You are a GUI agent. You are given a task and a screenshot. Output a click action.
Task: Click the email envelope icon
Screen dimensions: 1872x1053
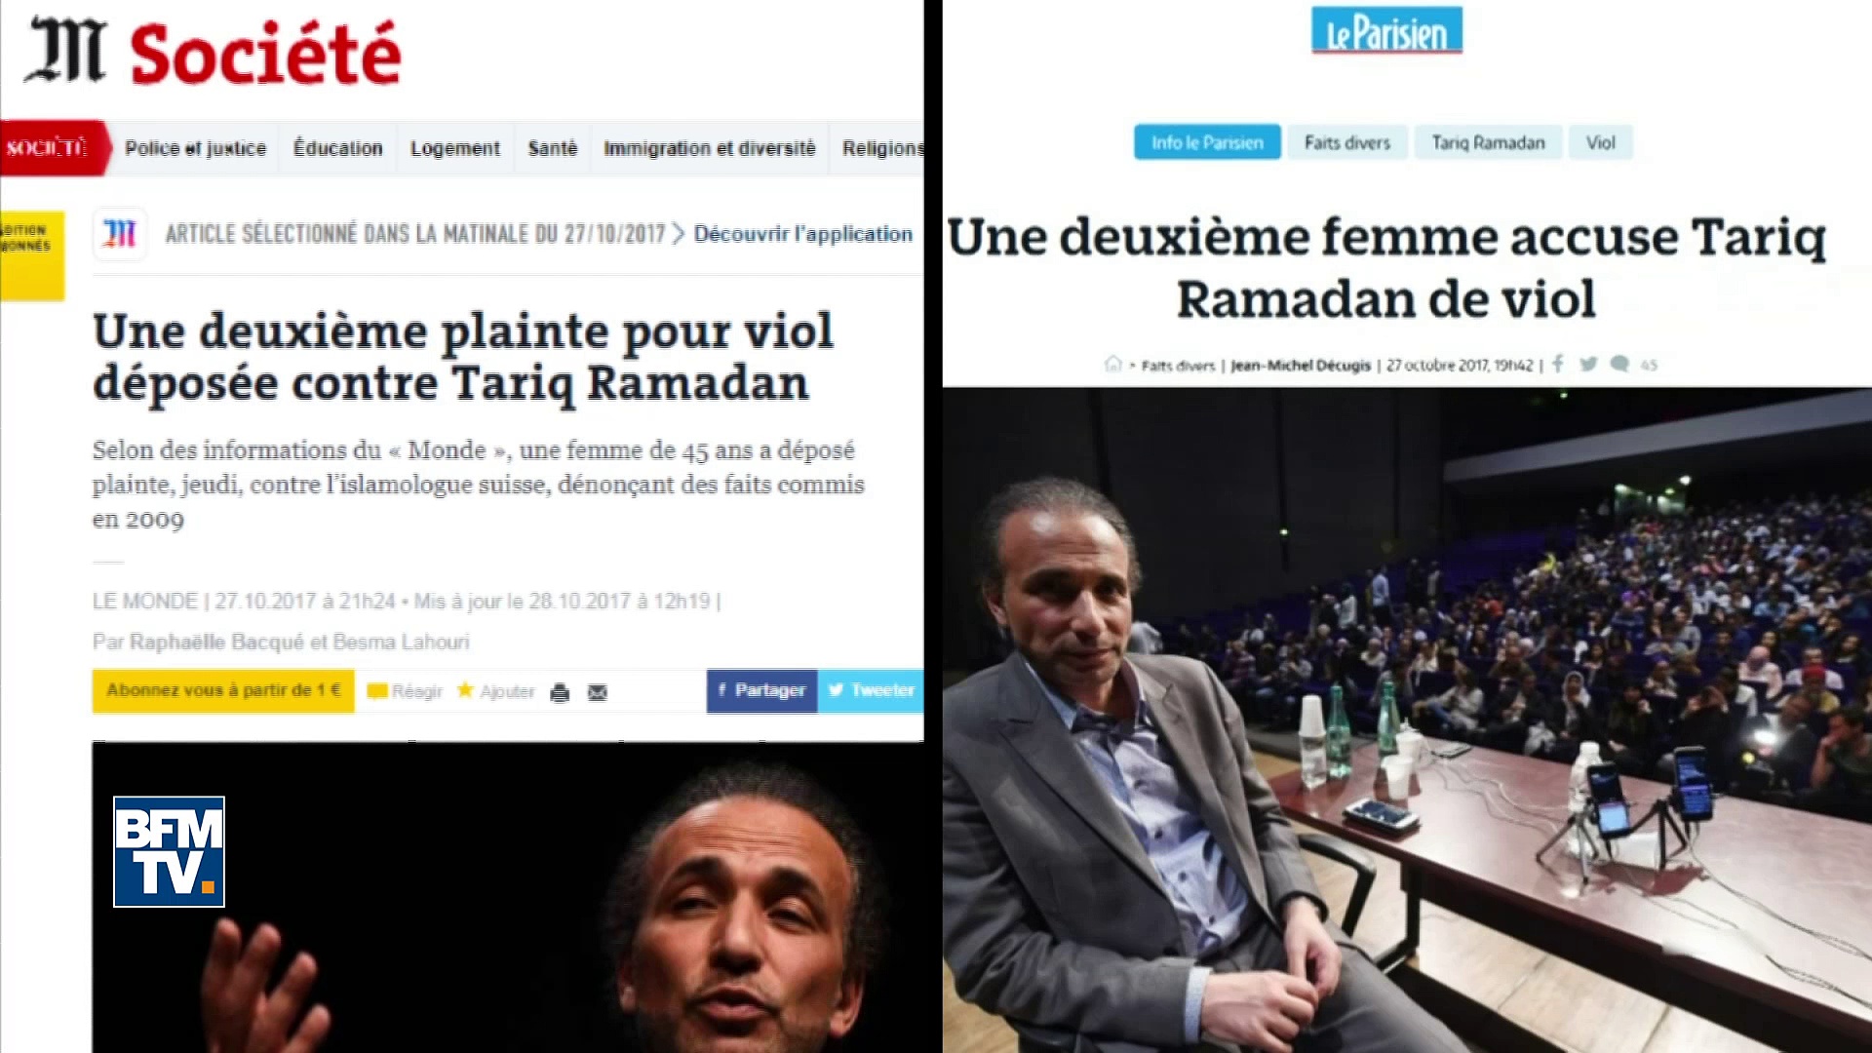click(x=598, y=693)
